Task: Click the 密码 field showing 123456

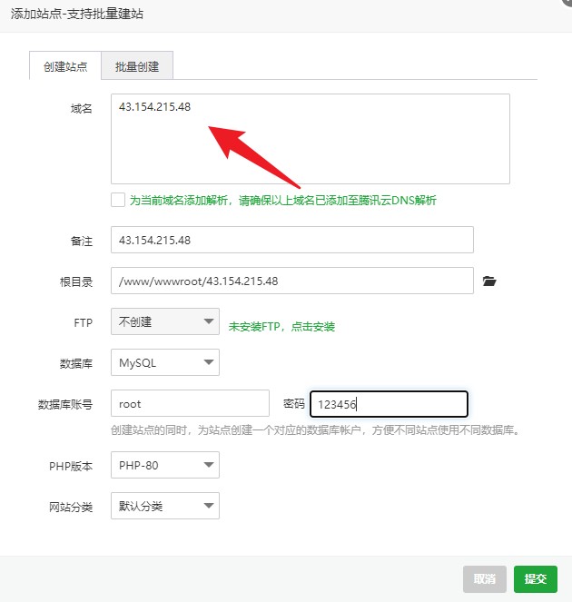Action: [389, 404]
